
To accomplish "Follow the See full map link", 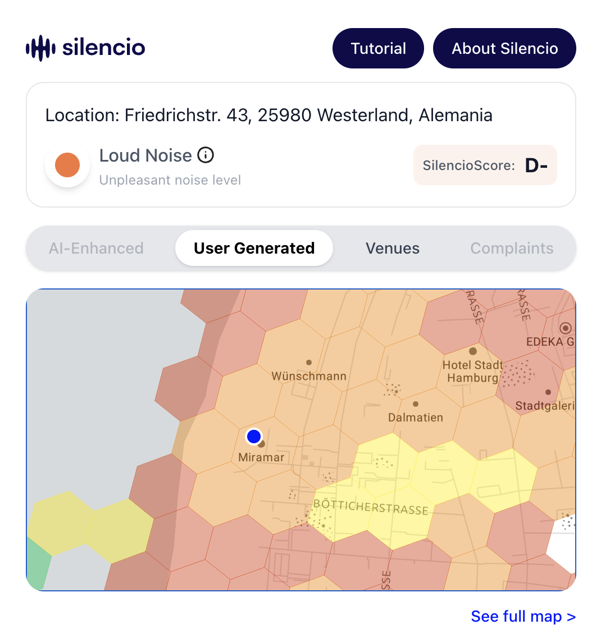I will point(523,616).
